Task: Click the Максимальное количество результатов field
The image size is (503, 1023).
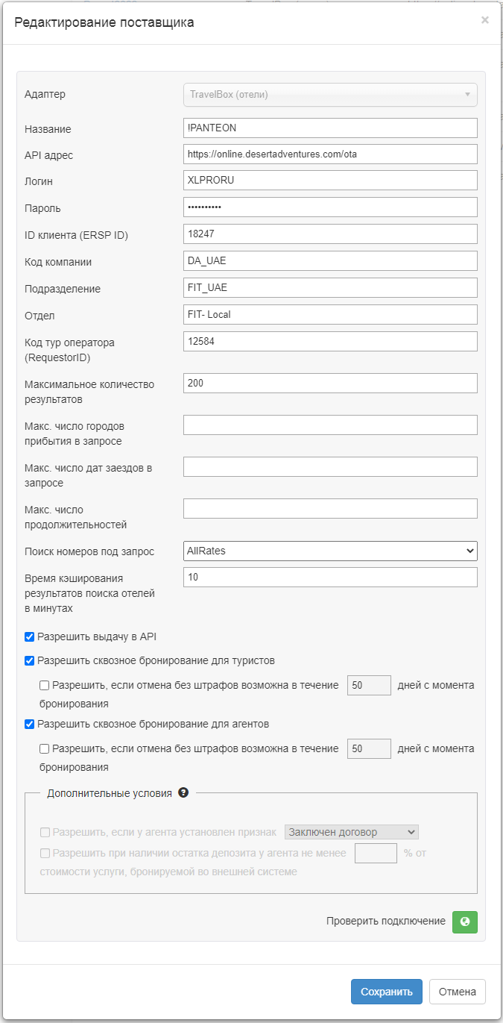Action: [x=330, y=383]
